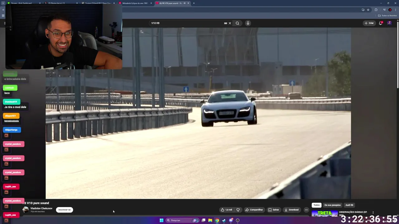Open the media controls icon in Chrome toolbar

pyautogui.click(x=384, y=10)
